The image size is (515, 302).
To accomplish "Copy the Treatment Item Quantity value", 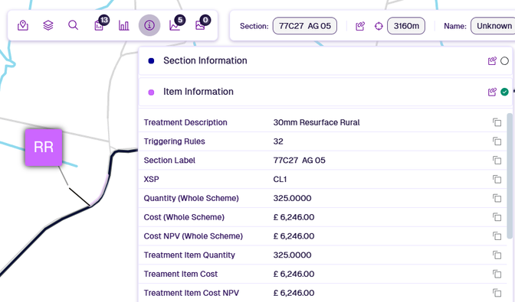I will coord(497,255).
